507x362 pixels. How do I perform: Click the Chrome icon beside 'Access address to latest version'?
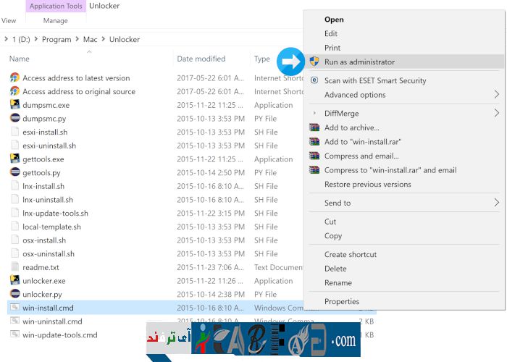point(14,78)
